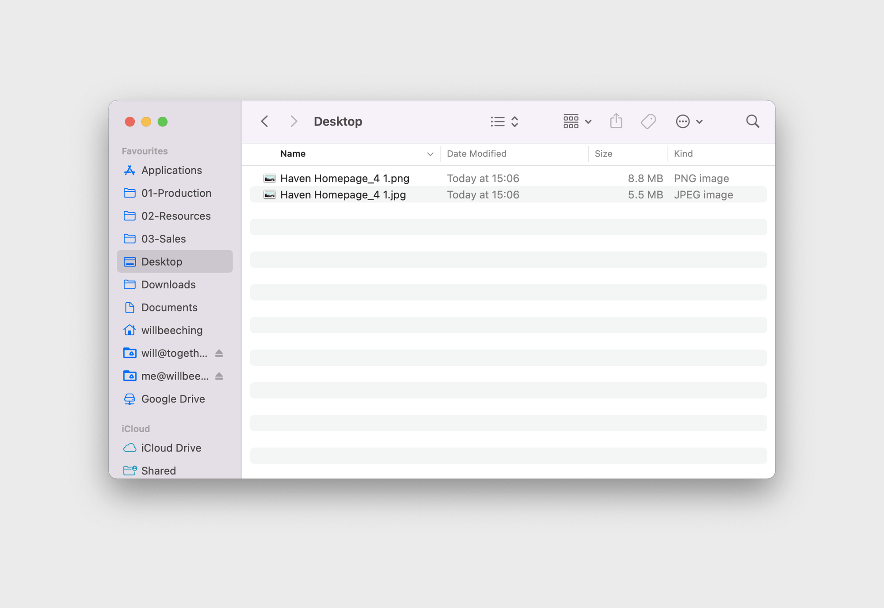This screenshot has width=884, height=608.
Task: Select Downloads folder in sidebar
Action: tap(168, 285)
